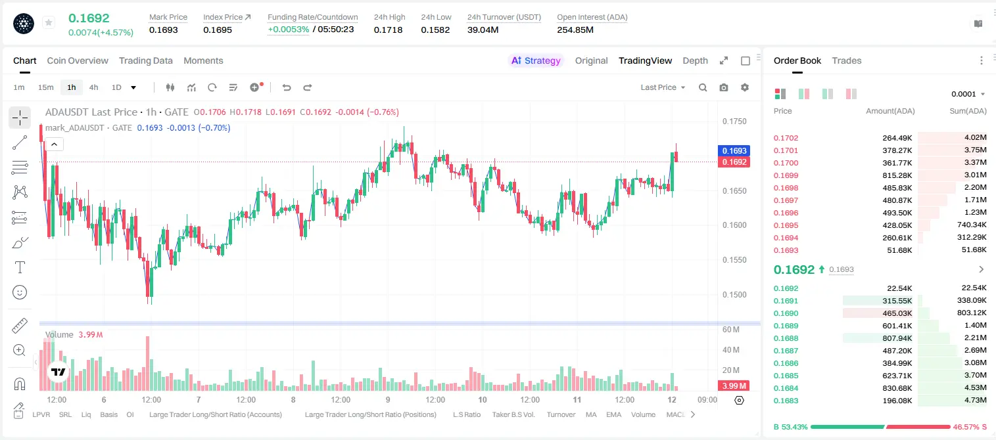Open chart settings gear icon
This screenshot has height=440, width=996.
(745, 87)
